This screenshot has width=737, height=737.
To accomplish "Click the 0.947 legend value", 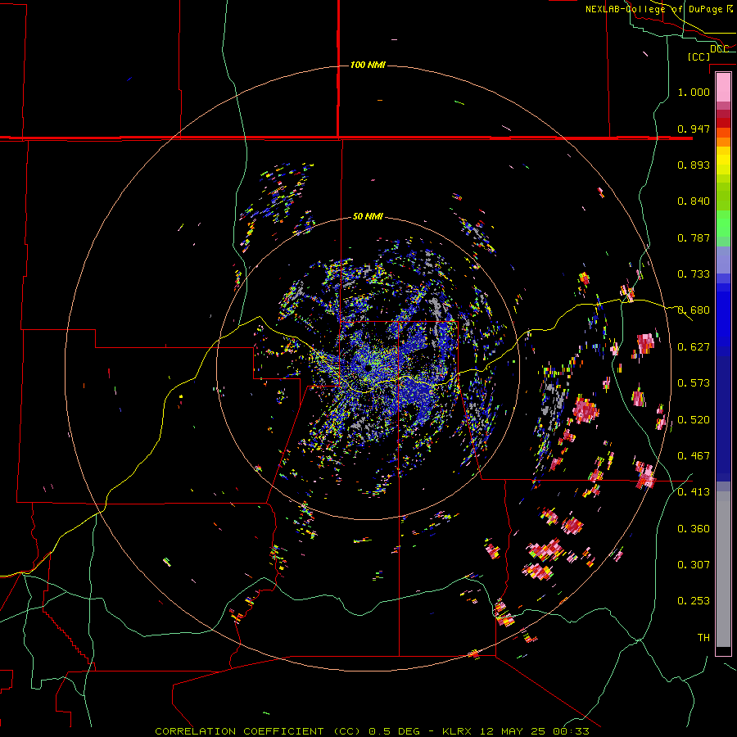I will 694,129.
